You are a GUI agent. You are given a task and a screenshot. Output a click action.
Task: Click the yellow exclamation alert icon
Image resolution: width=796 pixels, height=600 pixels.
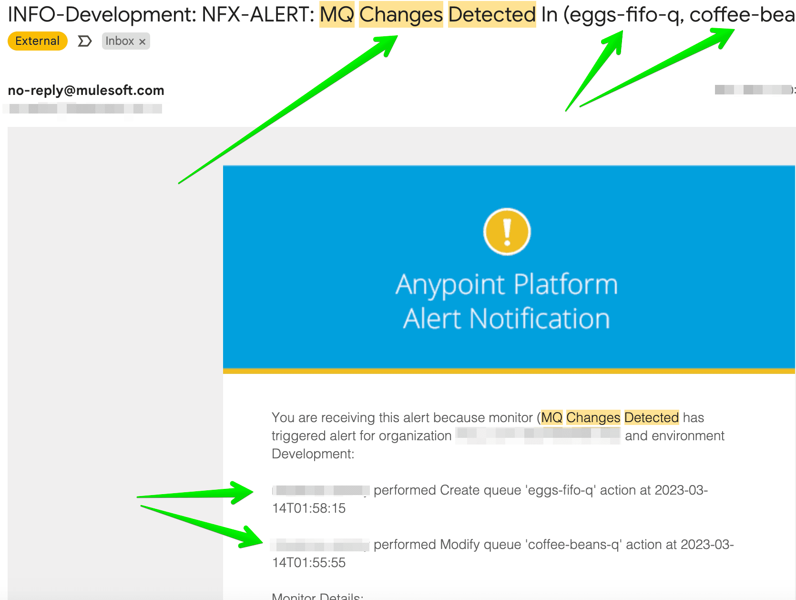[507, 232]
